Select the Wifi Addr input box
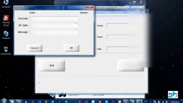The height and width of the screenshot is (103, 183). 54,32
